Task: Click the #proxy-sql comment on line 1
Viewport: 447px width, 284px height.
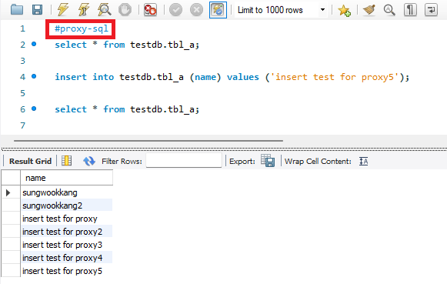Action: pyautogui.click(x=82, y=28)
